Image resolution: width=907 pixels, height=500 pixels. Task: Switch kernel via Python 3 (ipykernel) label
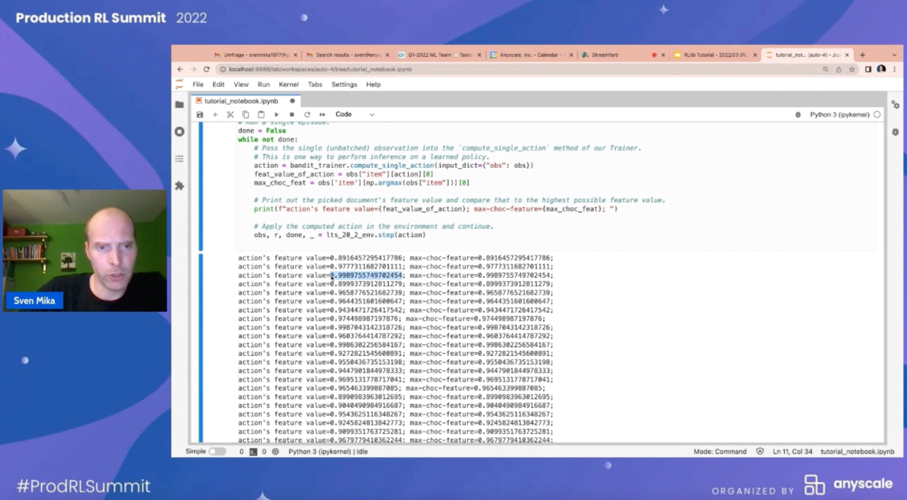click(x=839, y=115)
